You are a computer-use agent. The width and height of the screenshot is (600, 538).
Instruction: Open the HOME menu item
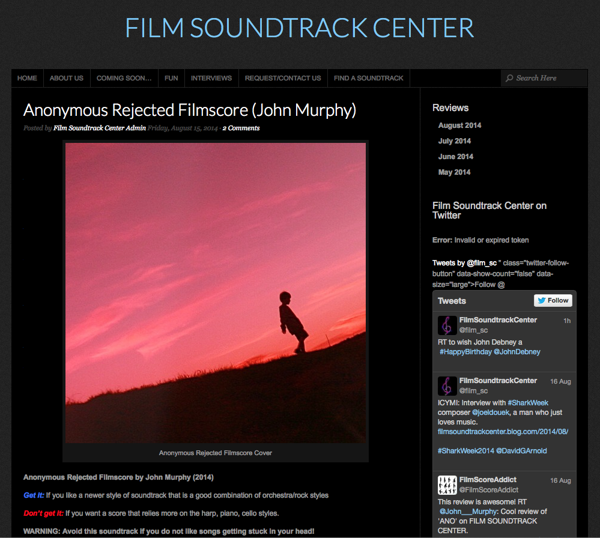point(27,78)
